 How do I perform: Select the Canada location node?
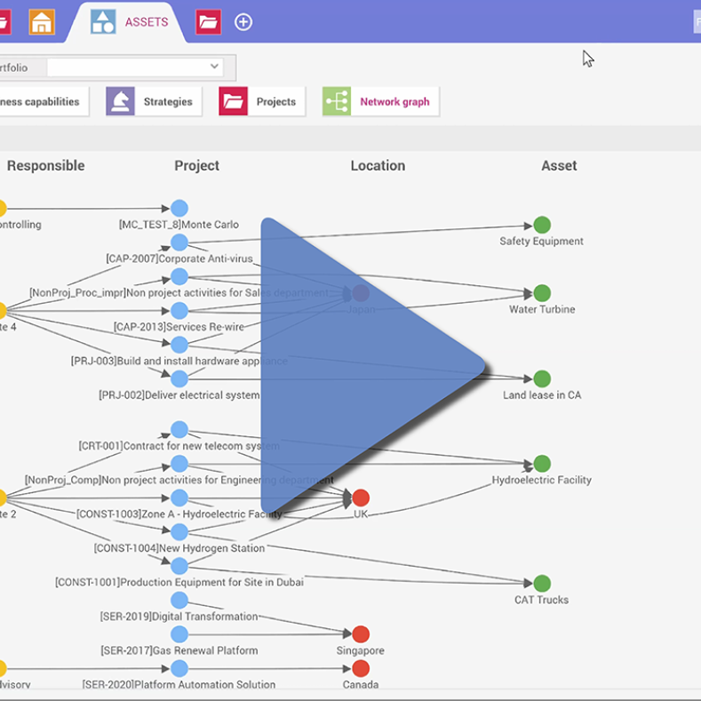coord(361,668)
